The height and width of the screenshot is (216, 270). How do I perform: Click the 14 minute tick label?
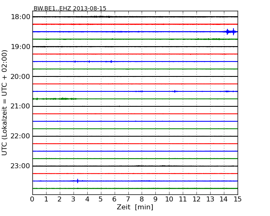(x=224, y=199)
